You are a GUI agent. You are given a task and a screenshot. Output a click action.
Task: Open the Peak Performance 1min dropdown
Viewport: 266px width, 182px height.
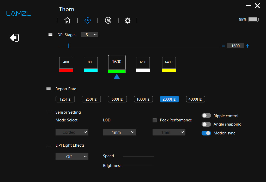[x=169, y=132]
